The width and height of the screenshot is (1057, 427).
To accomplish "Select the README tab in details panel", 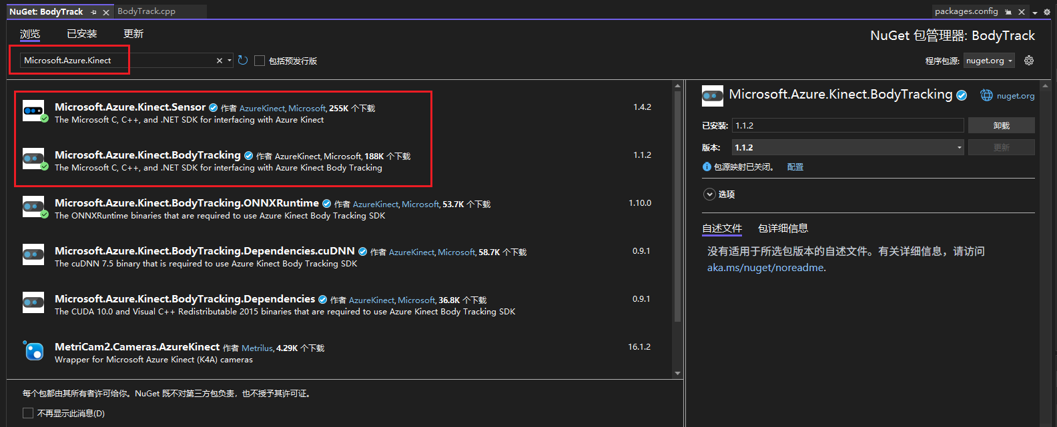I will [722, 228].
